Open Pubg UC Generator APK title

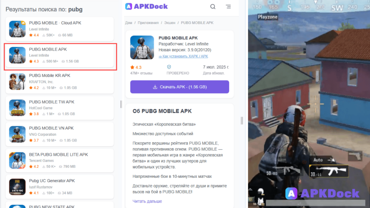point(52,181)
